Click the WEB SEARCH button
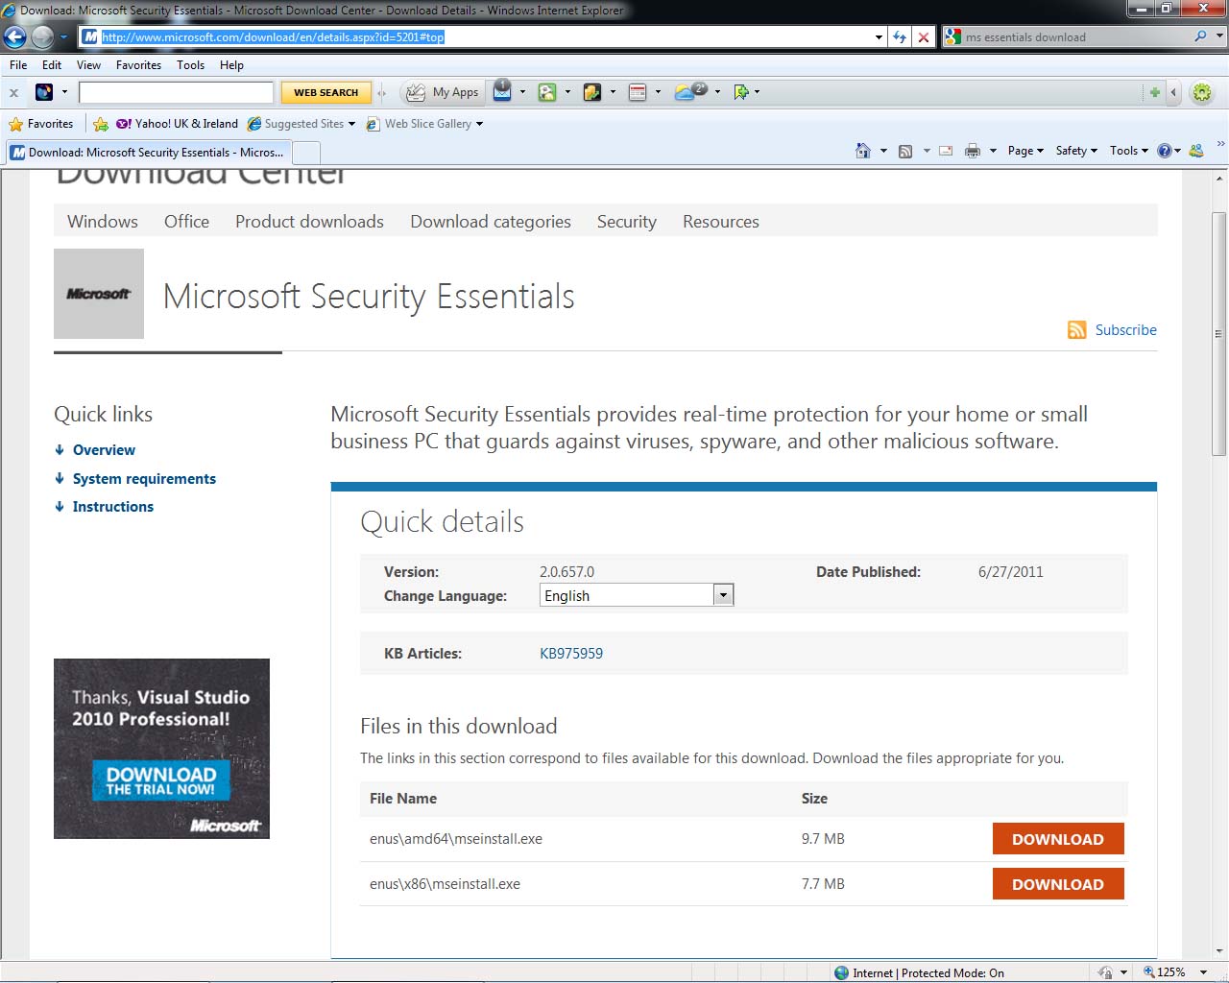This screenshot has width=1229, height=983. tap(326, 92)
